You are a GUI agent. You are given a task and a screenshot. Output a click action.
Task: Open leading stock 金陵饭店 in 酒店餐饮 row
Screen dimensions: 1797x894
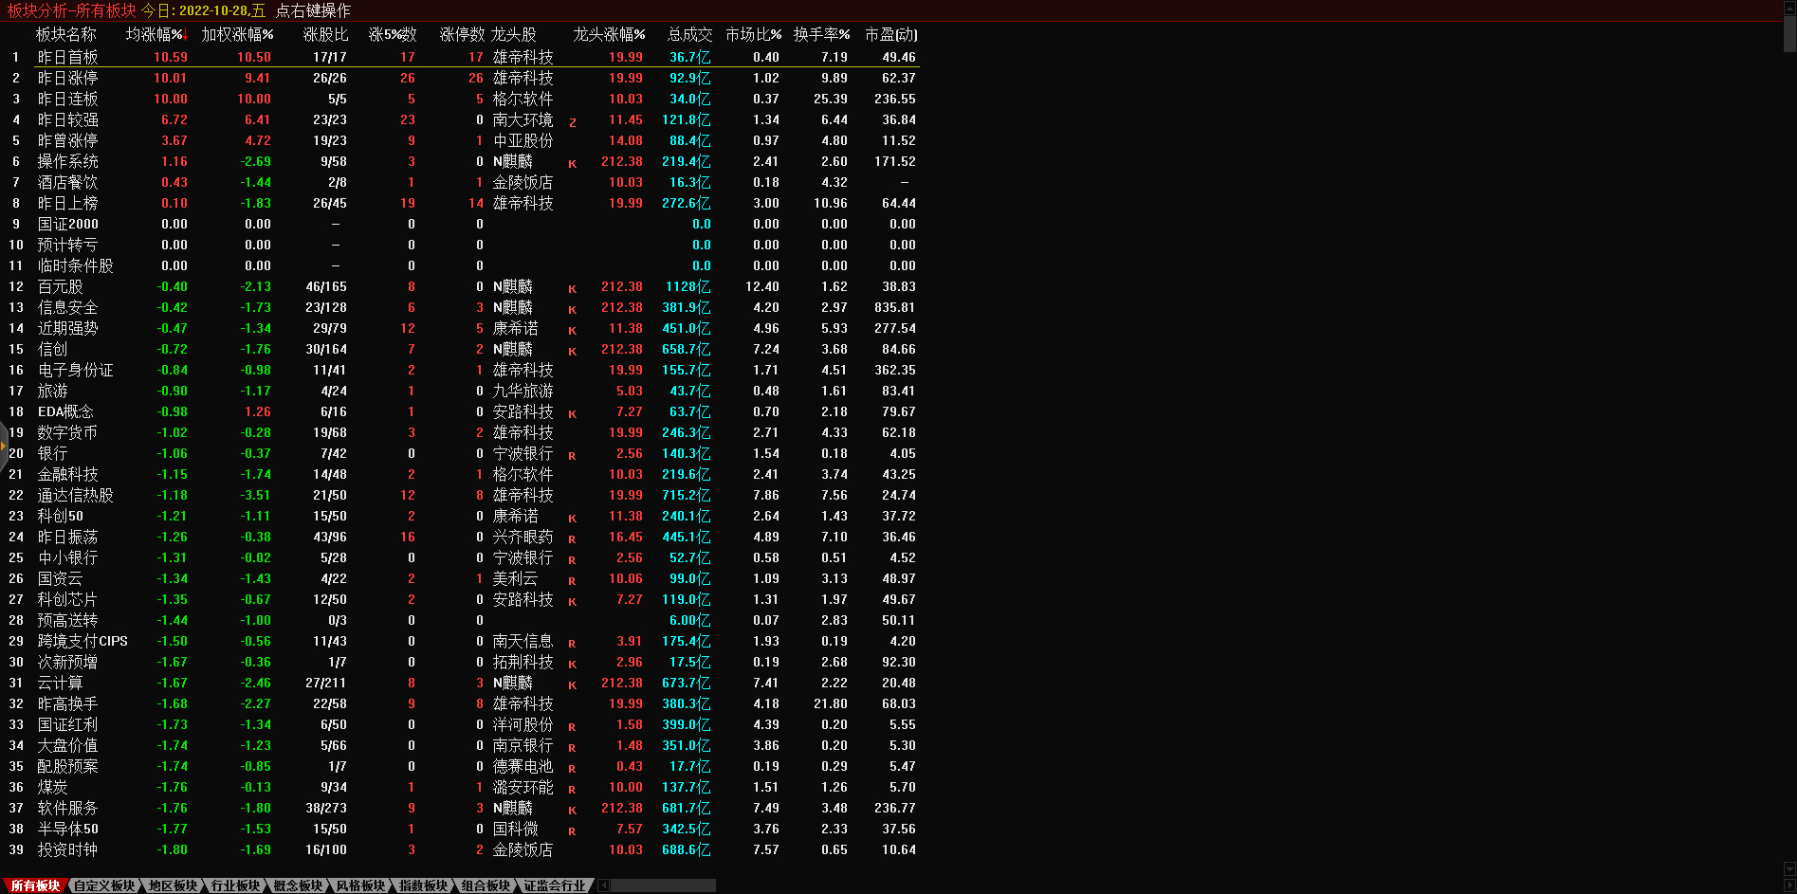point(523,182)
